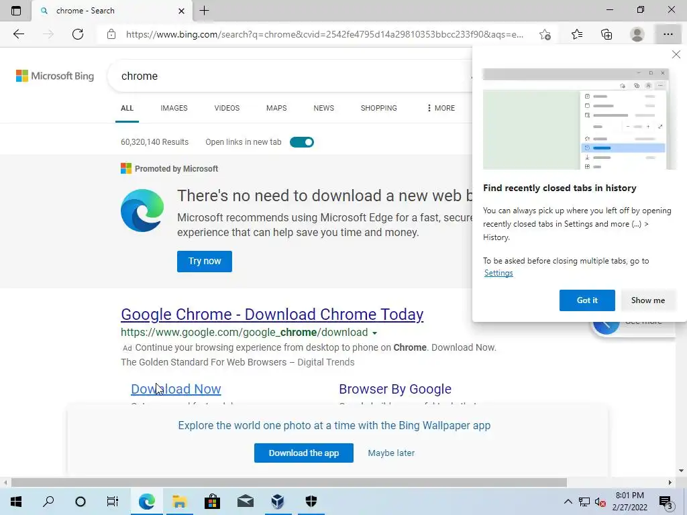Open the network status tray icon
The width and height of the screenshot is (687, 515).
coord(584,502)
